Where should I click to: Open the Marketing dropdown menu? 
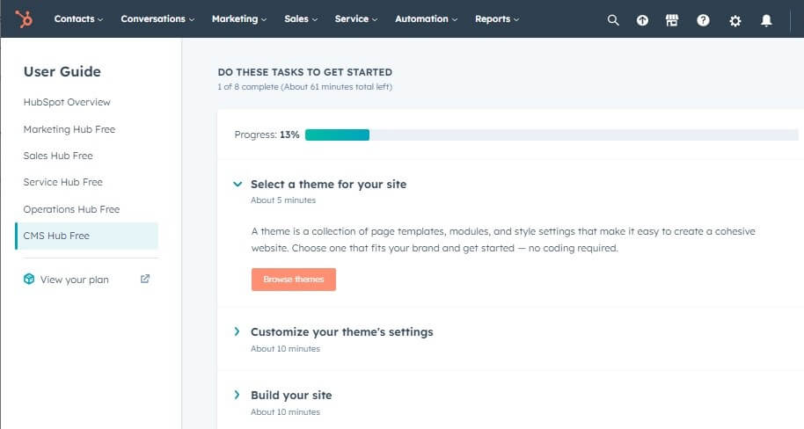[x=239, y=19]
